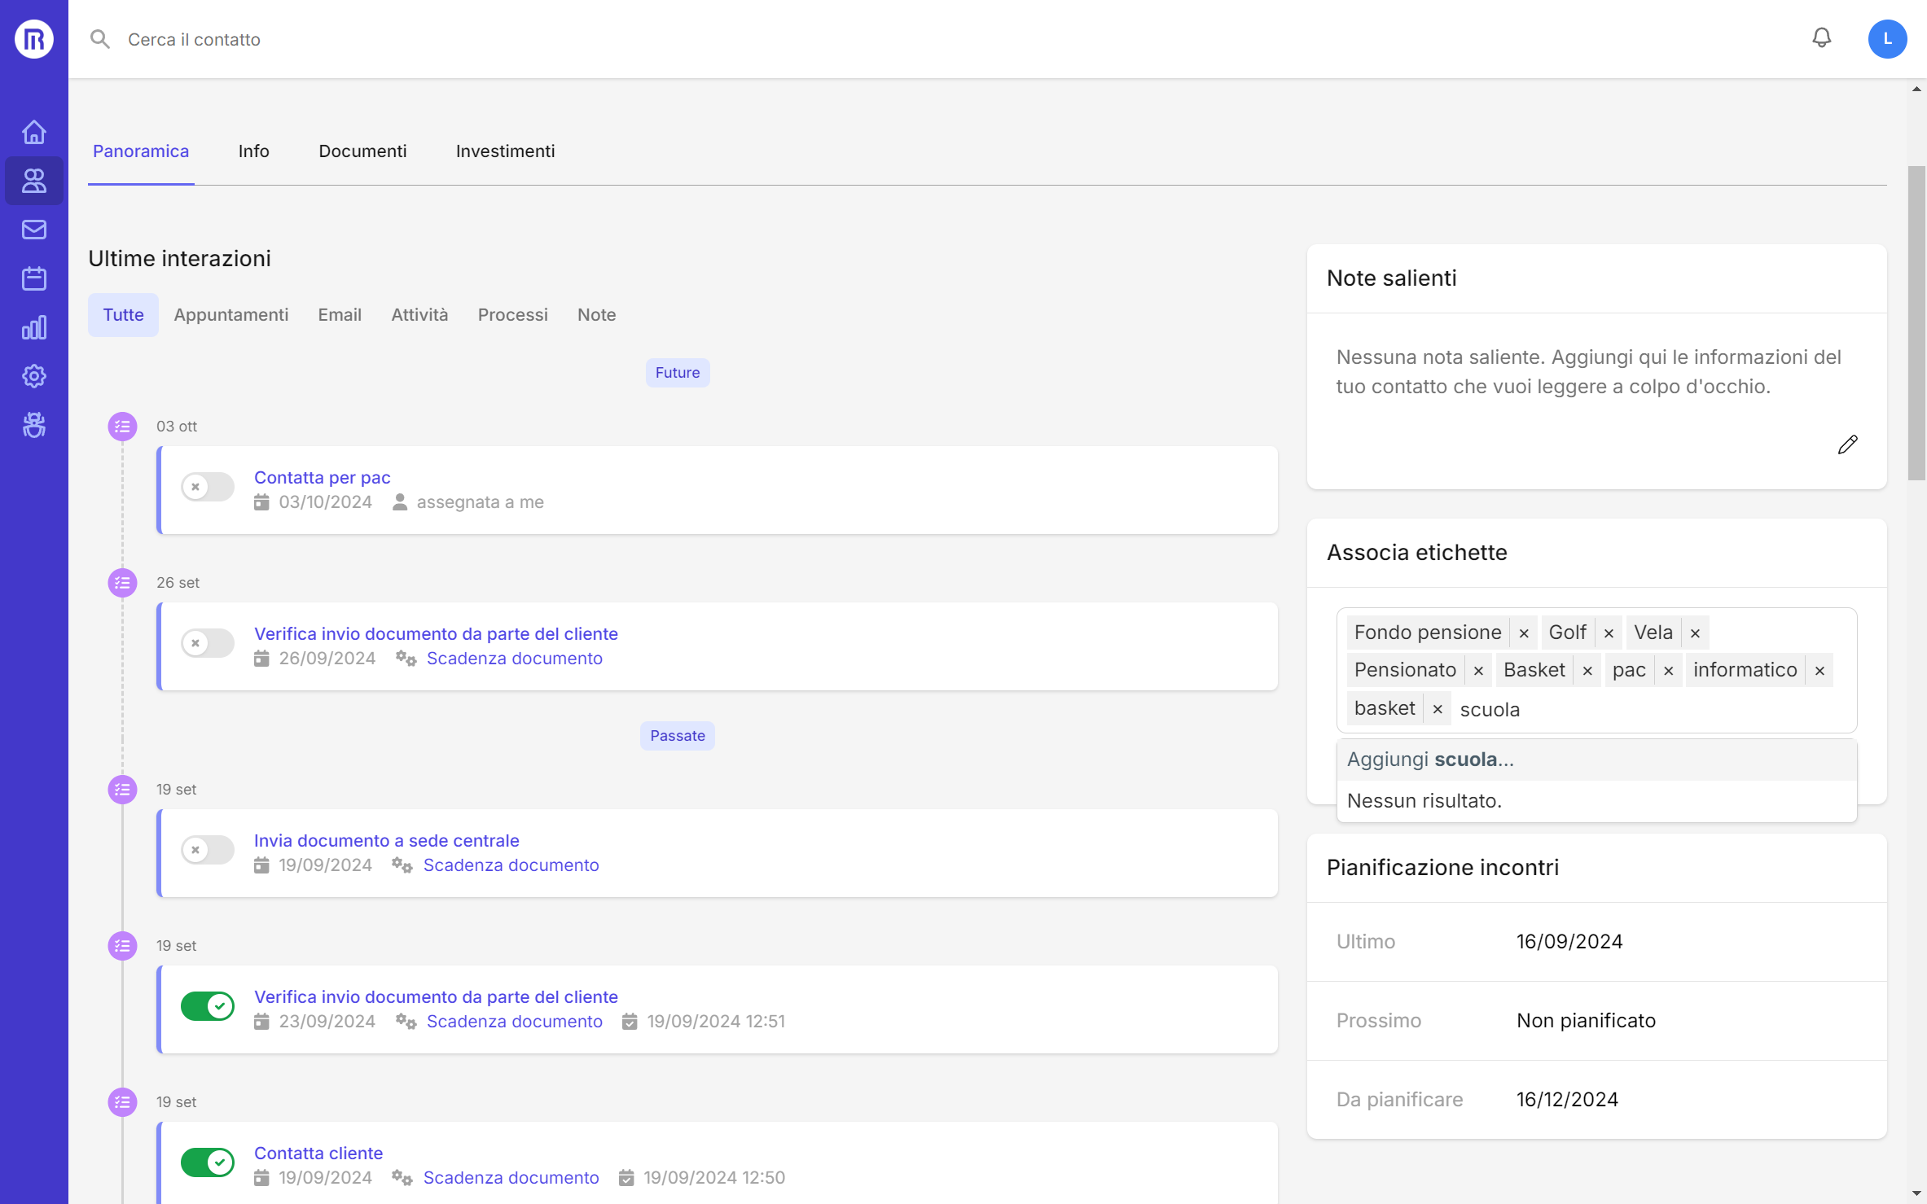
Task: Open the Mail section from the sidebar
Action: point(33,229)
